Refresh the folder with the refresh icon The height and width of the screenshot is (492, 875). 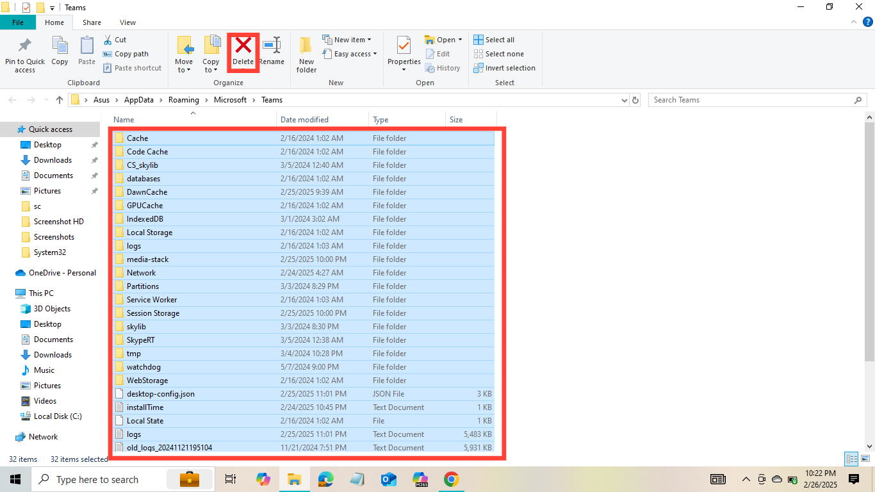click(635, 100)
